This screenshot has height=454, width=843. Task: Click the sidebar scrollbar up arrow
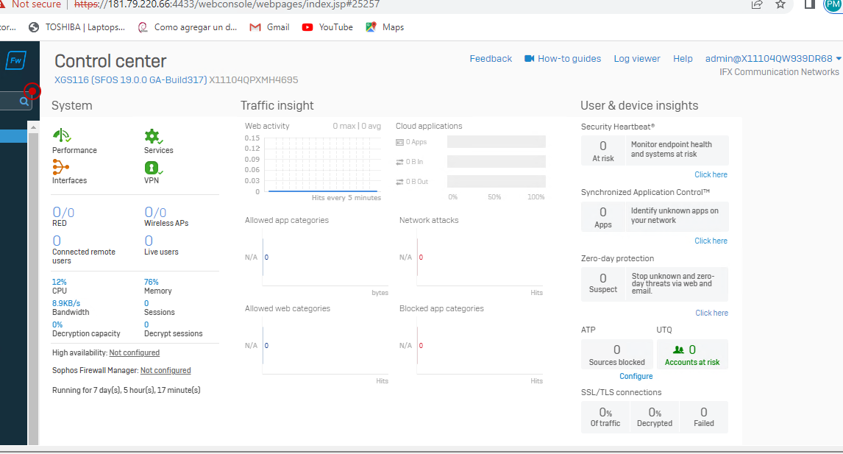coord(33,127)
